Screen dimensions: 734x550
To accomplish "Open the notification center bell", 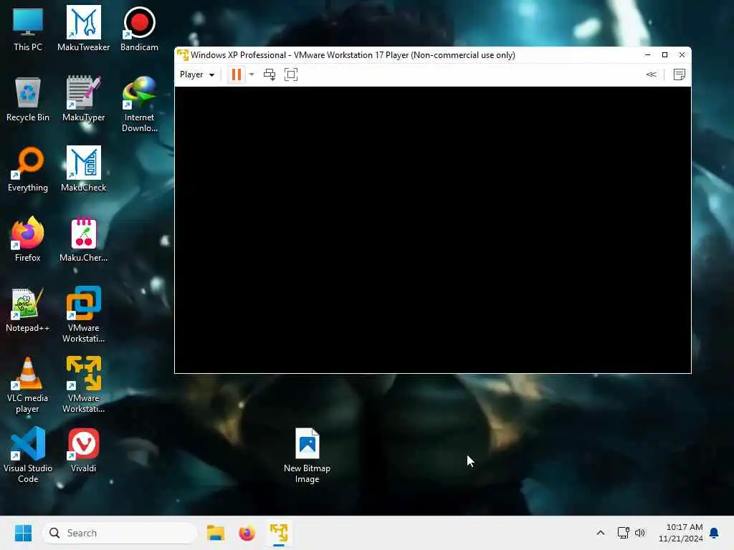I will (x=715, y=533).
